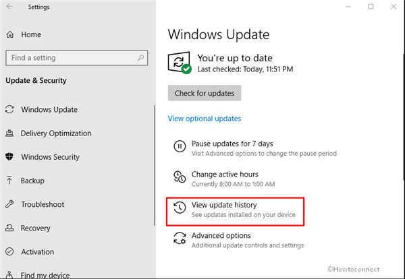This screenshot has width=405, height=279.
Task: Click the Troubleshoot wrench icon
Action: [9, 204]
